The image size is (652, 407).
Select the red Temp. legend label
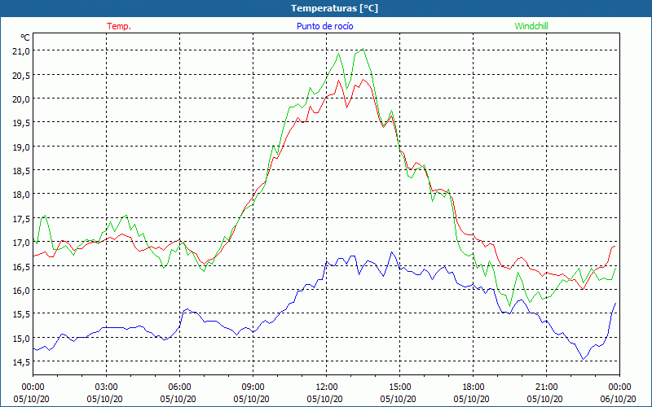tap(119, 26)
